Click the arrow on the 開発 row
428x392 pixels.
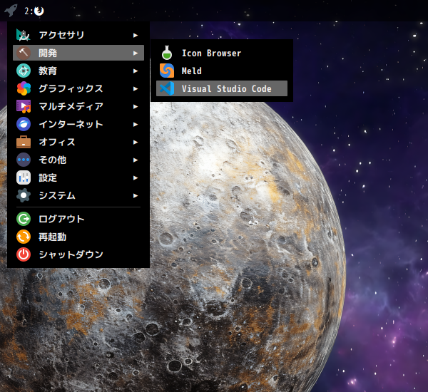136,53
